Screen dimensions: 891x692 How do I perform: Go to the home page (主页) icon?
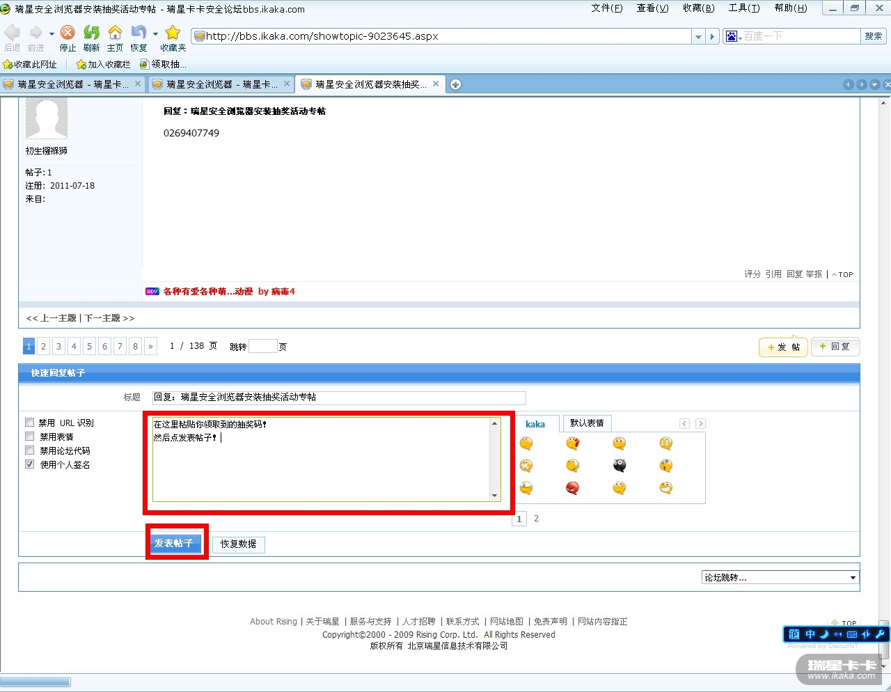115,33
